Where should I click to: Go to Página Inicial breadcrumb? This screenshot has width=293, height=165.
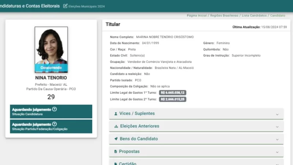[197, 16]
